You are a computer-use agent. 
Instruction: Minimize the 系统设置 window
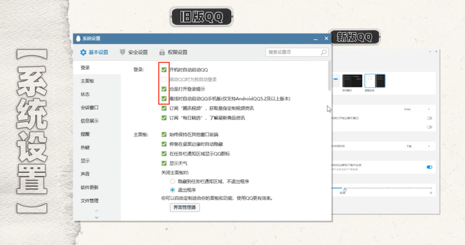[316, 39]
